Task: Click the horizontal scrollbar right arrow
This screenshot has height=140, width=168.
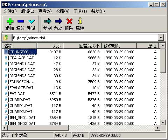Action: pyautogui.click(x=157, y=128)
